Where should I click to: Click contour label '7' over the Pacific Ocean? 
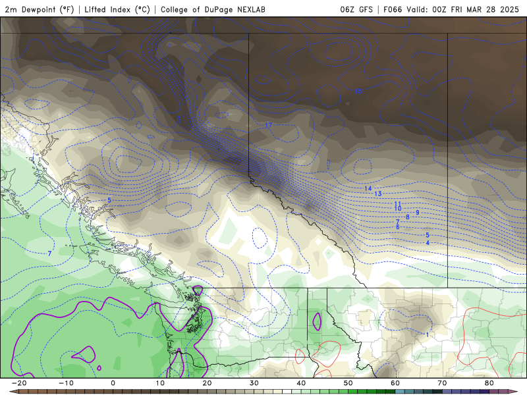[x=49, y=253]
